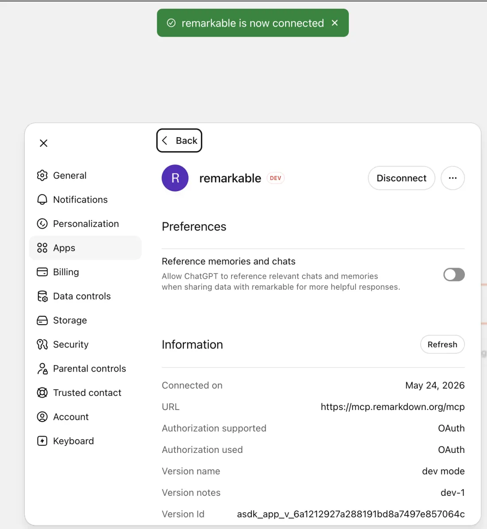Go back using the Back button
The width and height of the screenshot is (487, 529).
[x=179, y=140]
